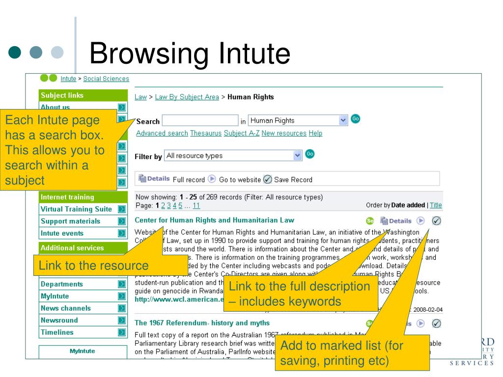
Task: Click go-to-website arrow for The 1967 Referendum
Action: (420, 323)
